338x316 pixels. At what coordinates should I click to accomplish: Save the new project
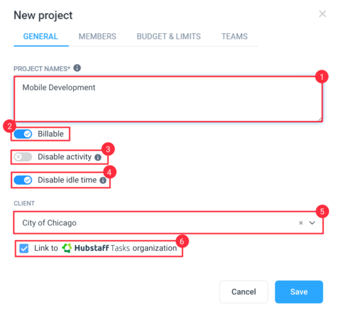(x=299, y=292)
